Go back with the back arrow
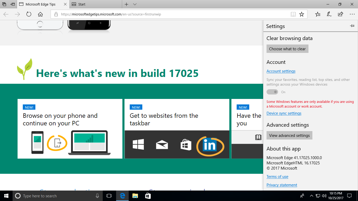Viewport: 358px width, 201px height. [6, 14]
